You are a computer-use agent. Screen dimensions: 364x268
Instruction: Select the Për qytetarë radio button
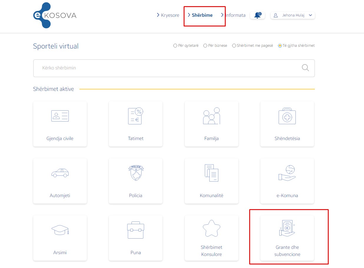click(175, 46)
